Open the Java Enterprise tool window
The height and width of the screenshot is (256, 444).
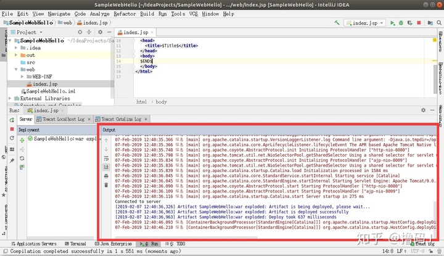(113, 244)
